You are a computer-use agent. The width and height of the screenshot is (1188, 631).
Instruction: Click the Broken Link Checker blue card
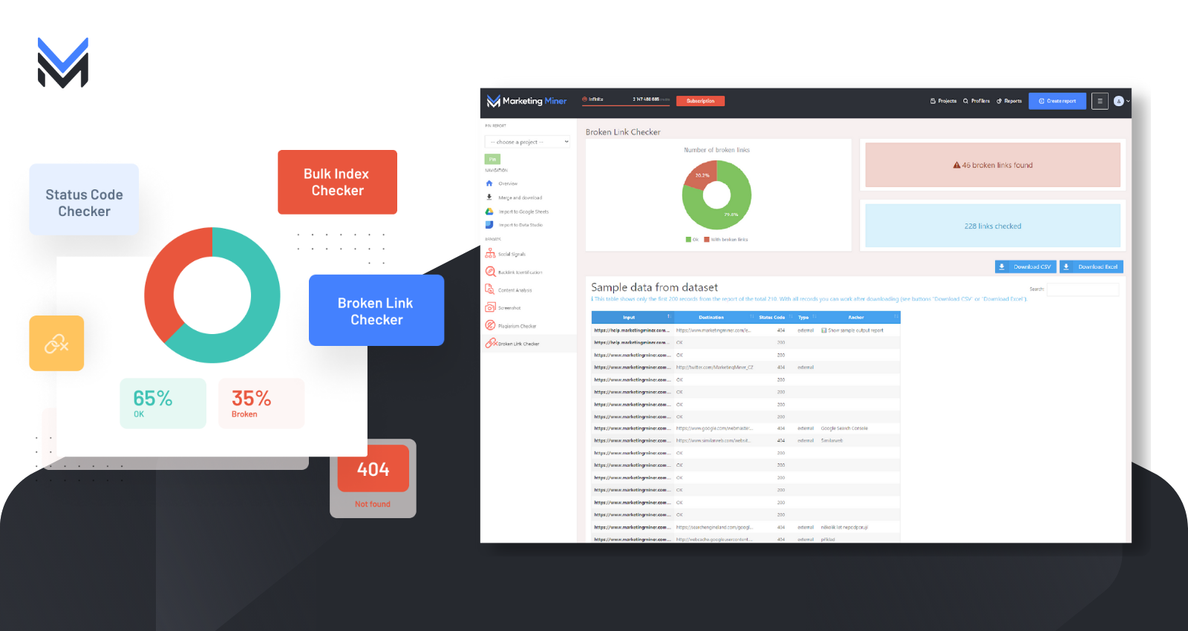pos(376,310)
